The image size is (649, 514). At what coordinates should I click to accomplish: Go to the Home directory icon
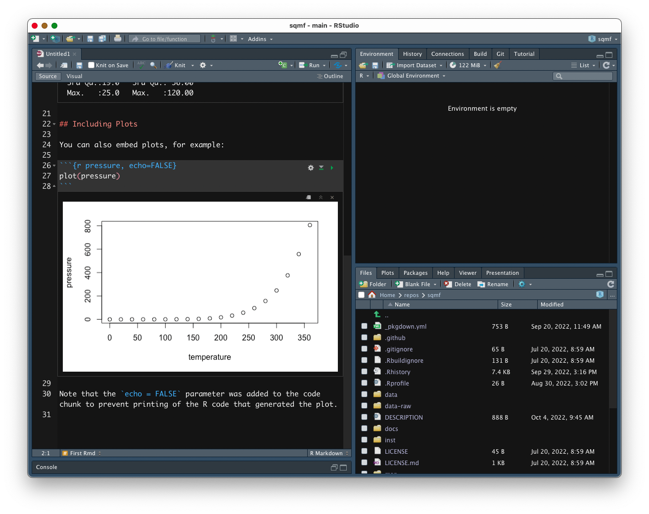pyautogui.click(x=372, y=295)
